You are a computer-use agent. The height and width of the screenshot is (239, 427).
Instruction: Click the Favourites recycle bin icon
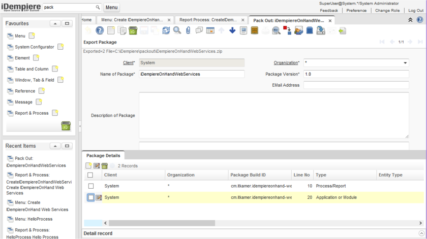(66, 126)
